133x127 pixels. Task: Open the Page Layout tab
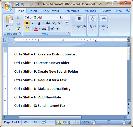click(51, 11)
